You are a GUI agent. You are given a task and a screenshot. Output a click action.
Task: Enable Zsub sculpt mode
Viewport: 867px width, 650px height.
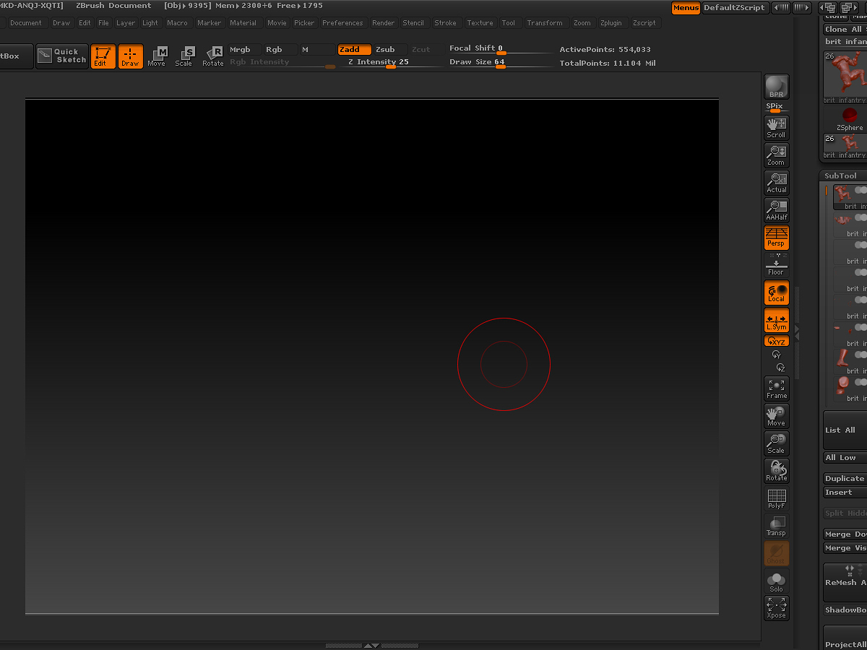click(x=391, y=50)
